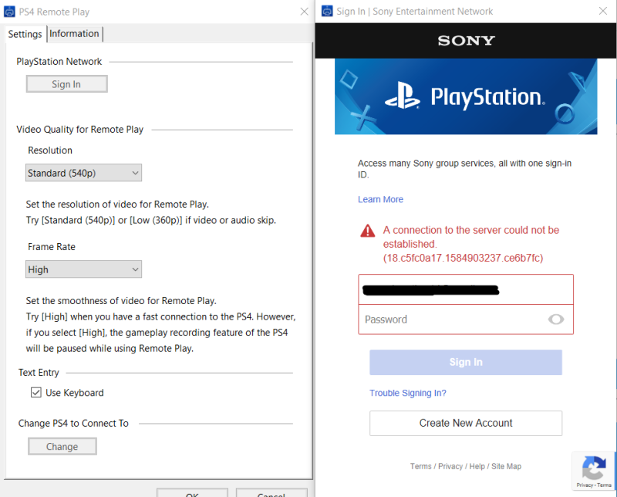Viewport: 617px width, 497px height.
Task: Open the Terms link in the page footer
Action: [420, 466]
